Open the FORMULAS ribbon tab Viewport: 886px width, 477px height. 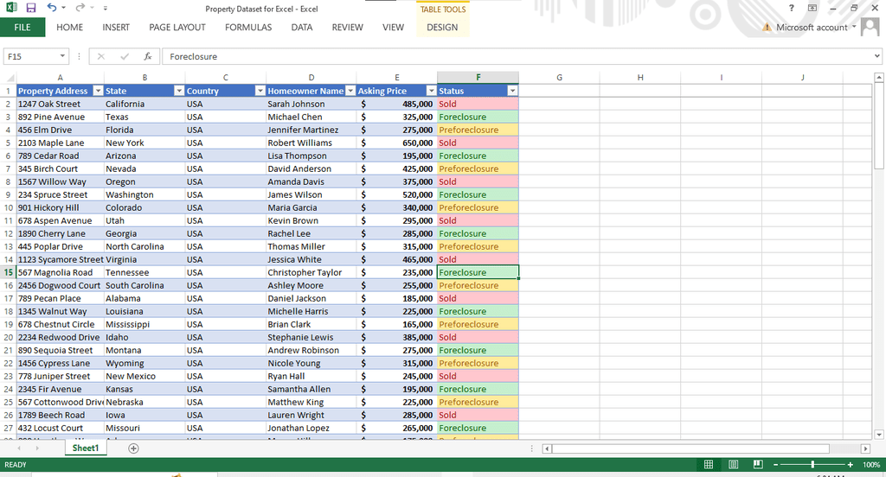point(248,28)
